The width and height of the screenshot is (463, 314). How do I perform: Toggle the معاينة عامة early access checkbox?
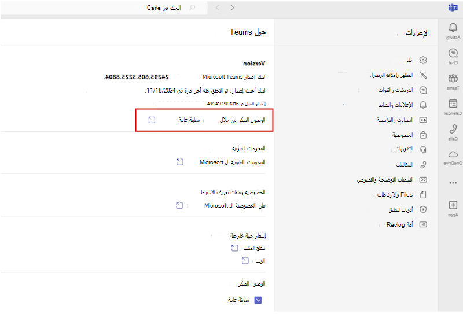point(258,300)
